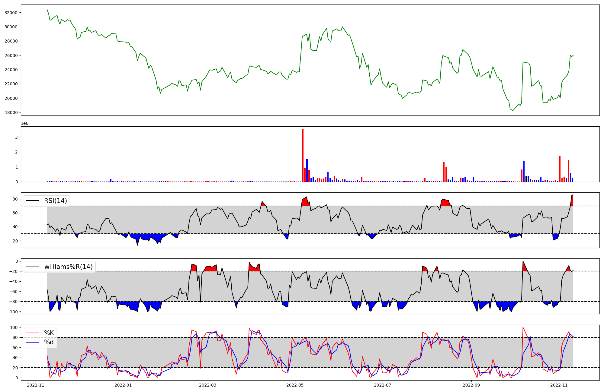Viewport: 604px width, 392px height.
Task: Click the 2022-03 date label
Action: pyautogui.click(x=208, y=385)
